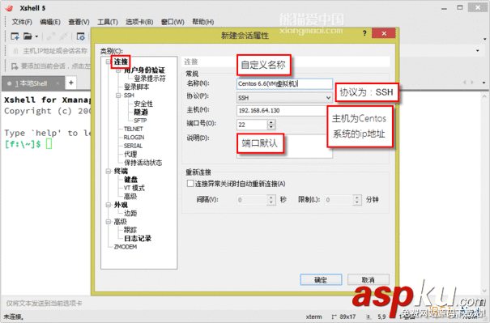Click the 确定 button
This screenshot has height=323, width=490.
tap(321, 279)
